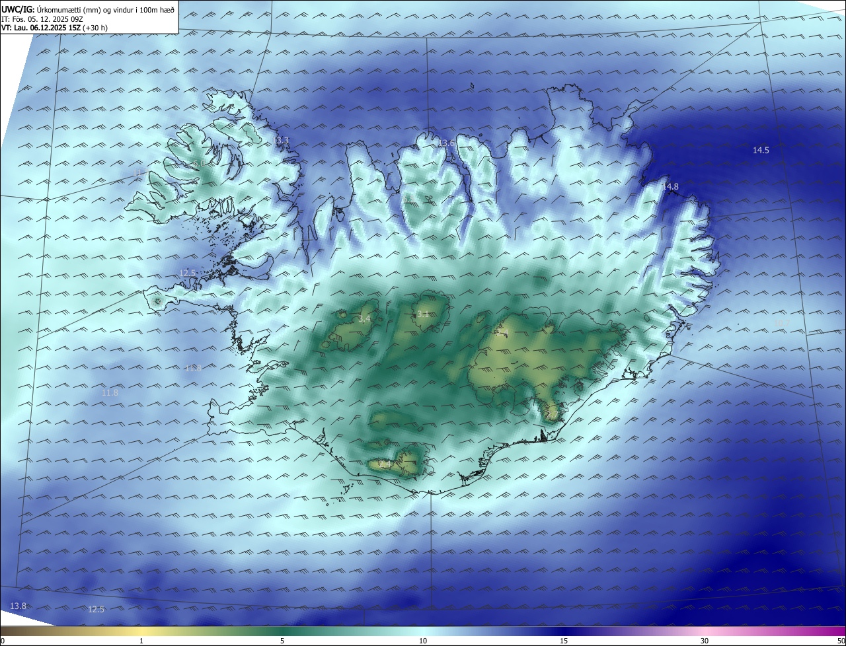Click the '15' tick on the color scale
The width and height of the screenshot is (846, 646).
(x=564, y=641)
